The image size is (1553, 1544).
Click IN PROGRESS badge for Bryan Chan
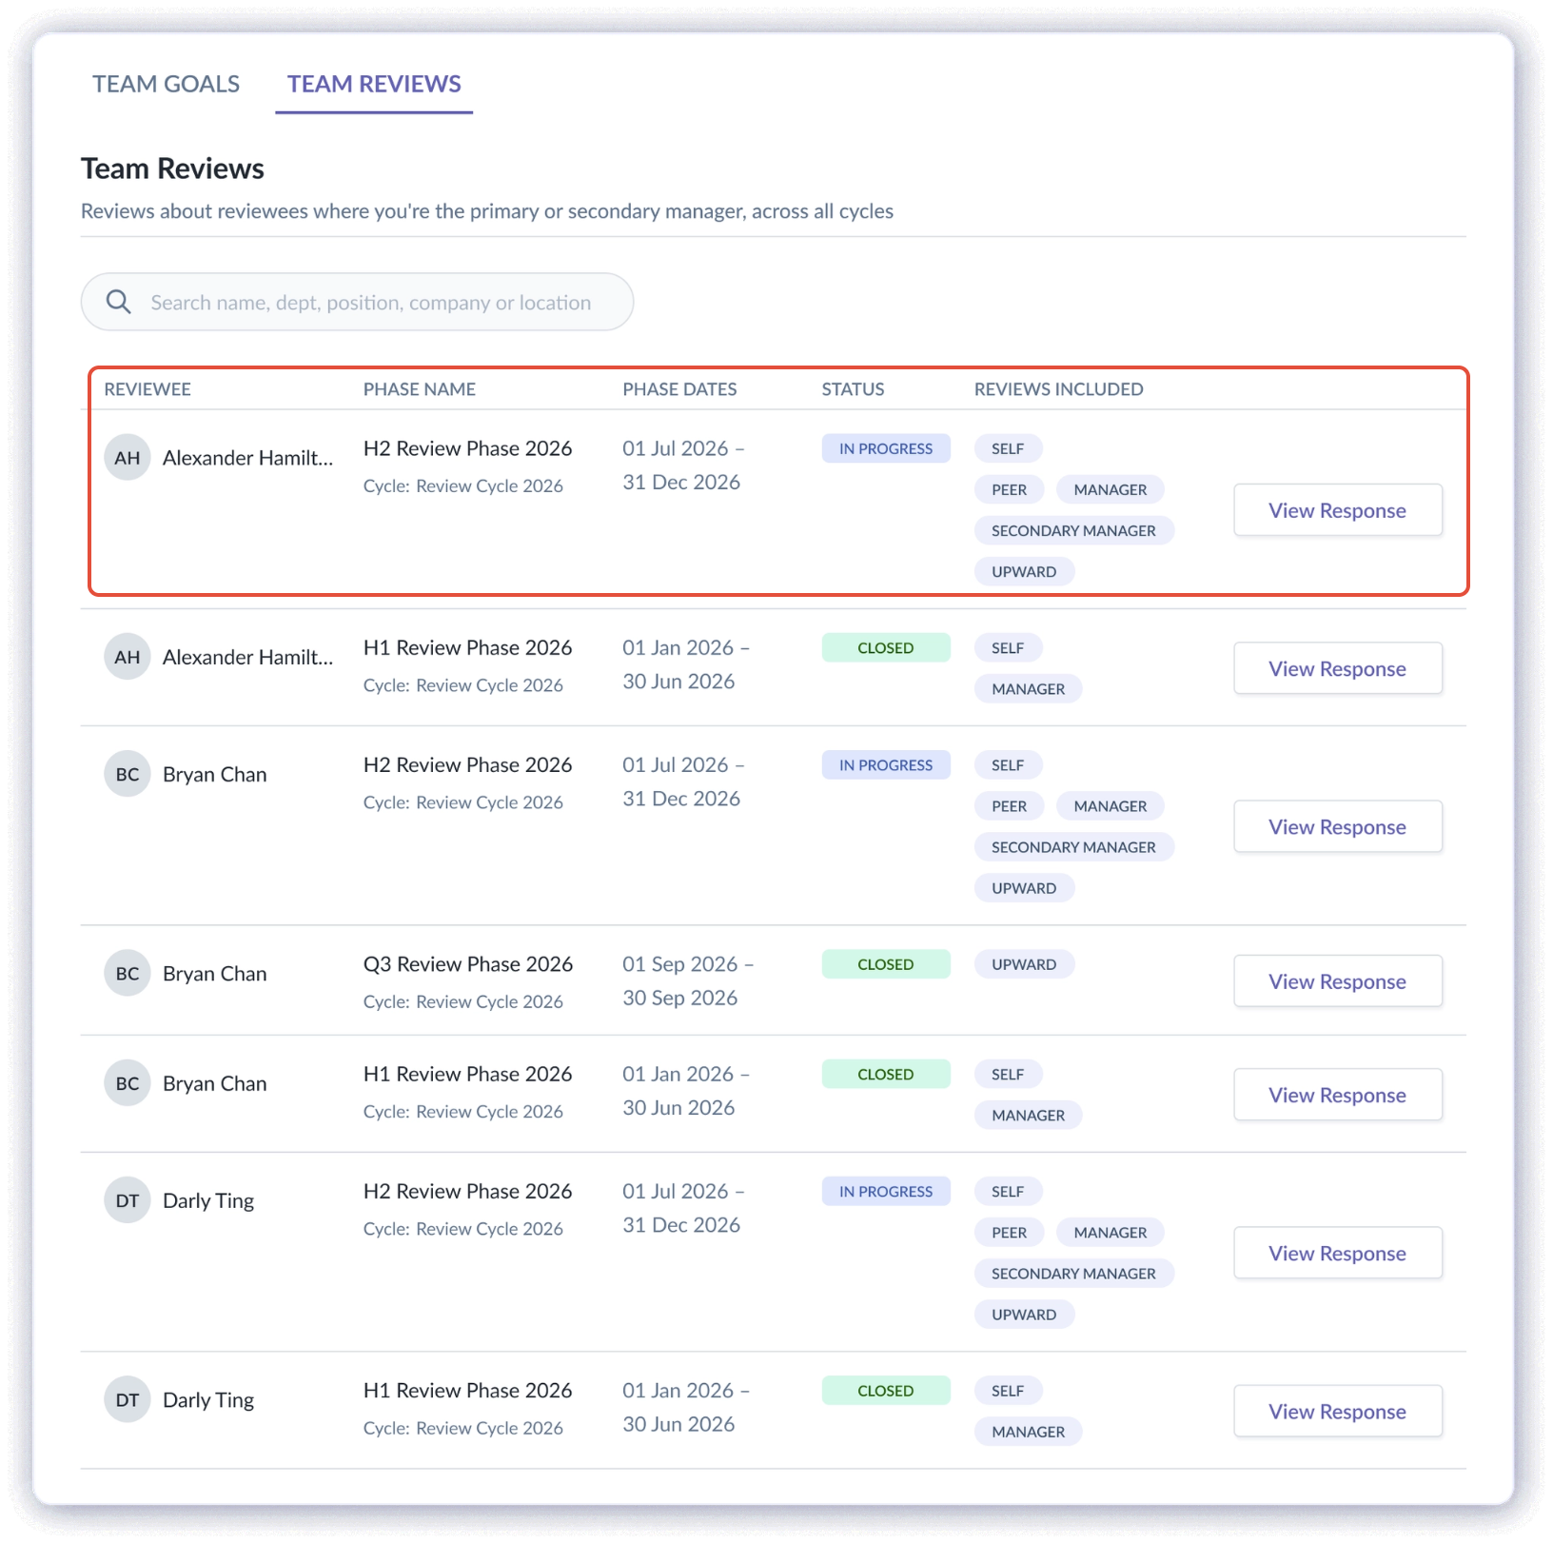click(886, 764)
